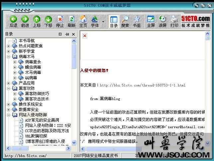This screenshot has height=161, width=214.
Task: Click the tree horizontal scroll right arrow
Action: tap(68, 148)
